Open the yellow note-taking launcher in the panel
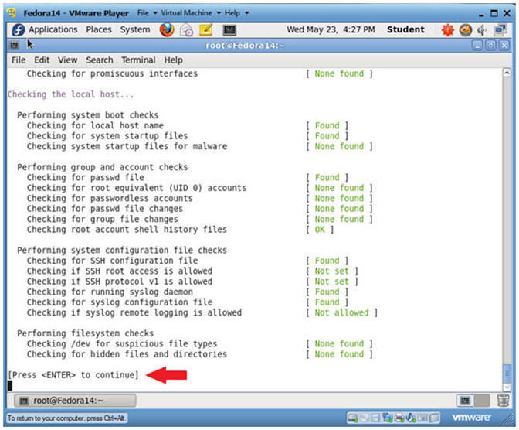Viewport: 519px width, 430px height. pyautogui.click(x=206, y=30)
